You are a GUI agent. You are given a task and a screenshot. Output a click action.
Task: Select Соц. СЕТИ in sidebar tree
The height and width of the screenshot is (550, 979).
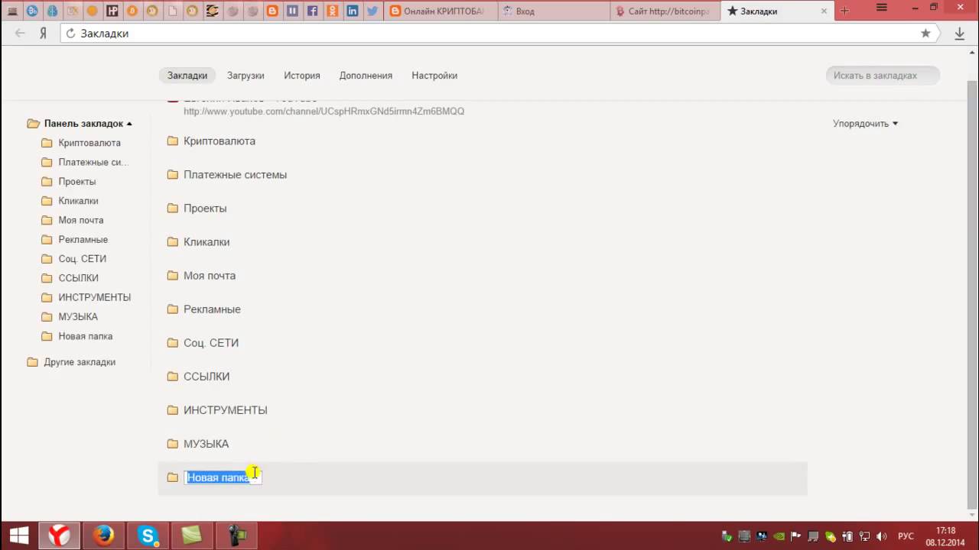coord(83,259)
